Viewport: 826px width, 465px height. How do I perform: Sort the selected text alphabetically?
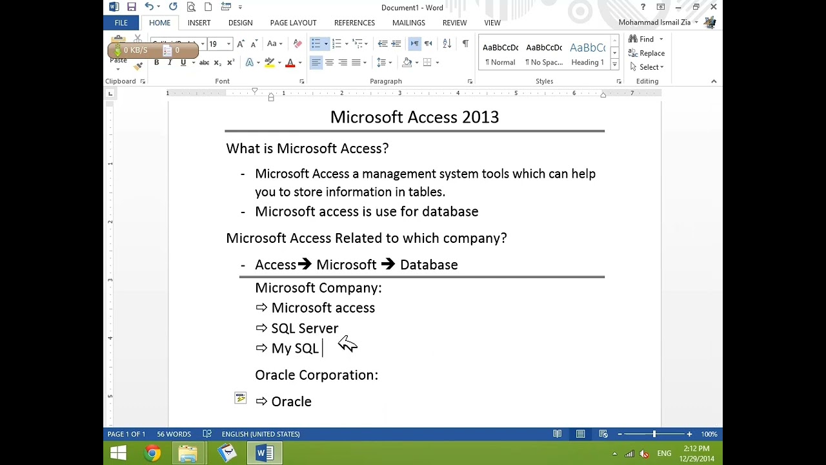(447, 44)
